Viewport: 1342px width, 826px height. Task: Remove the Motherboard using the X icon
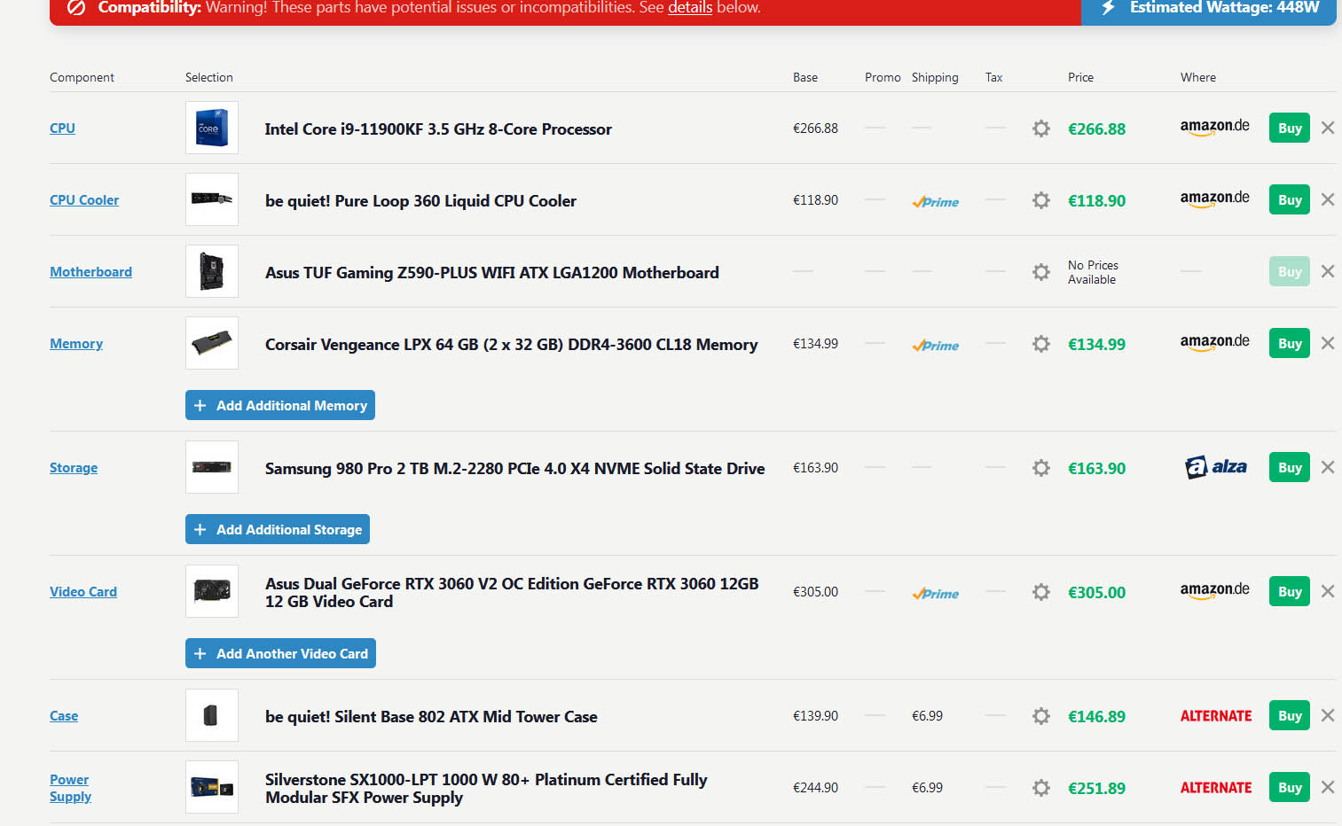pyautogui.click(x=1328, y=272)
